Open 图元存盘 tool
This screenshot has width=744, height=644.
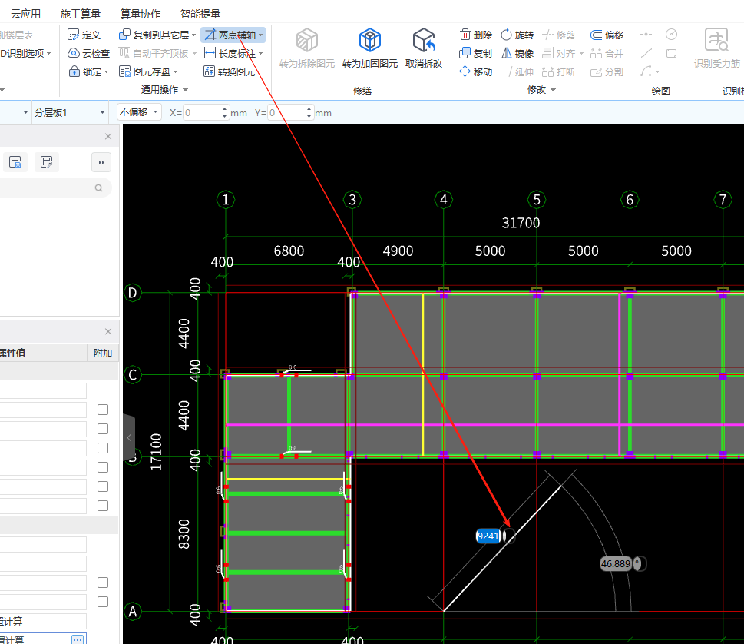click(x=144, y=71)
